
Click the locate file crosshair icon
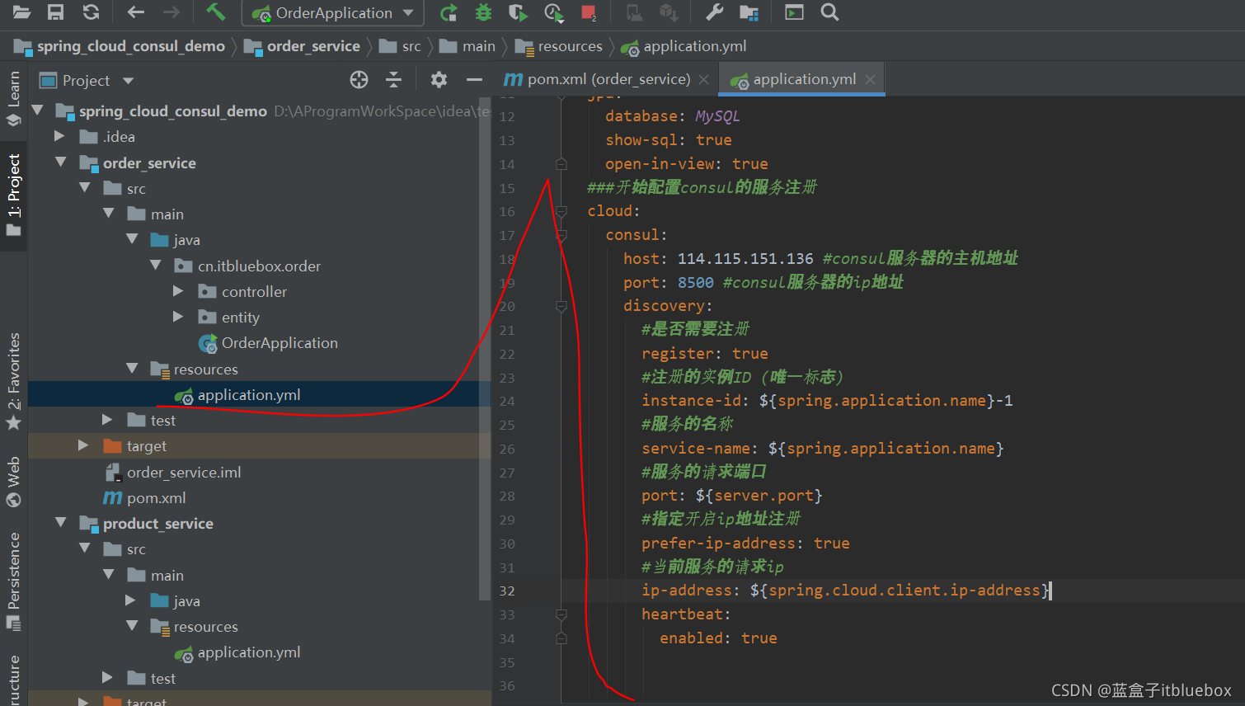(x=359, y=80)
